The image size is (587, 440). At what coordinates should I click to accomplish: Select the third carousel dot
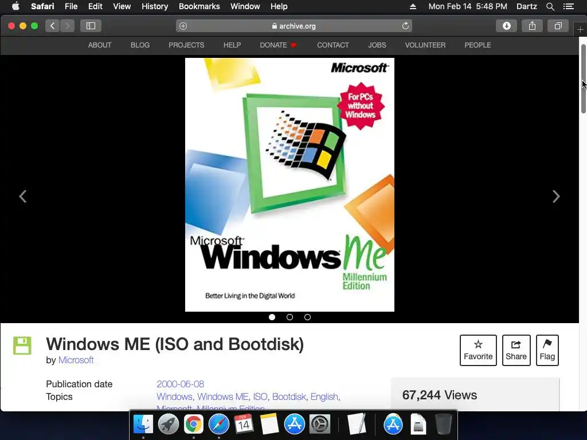(x=307, y=317)
